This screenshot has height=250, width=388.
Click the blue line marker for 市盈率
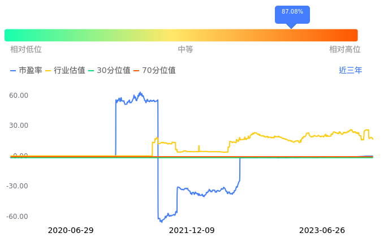click(14, 71)
